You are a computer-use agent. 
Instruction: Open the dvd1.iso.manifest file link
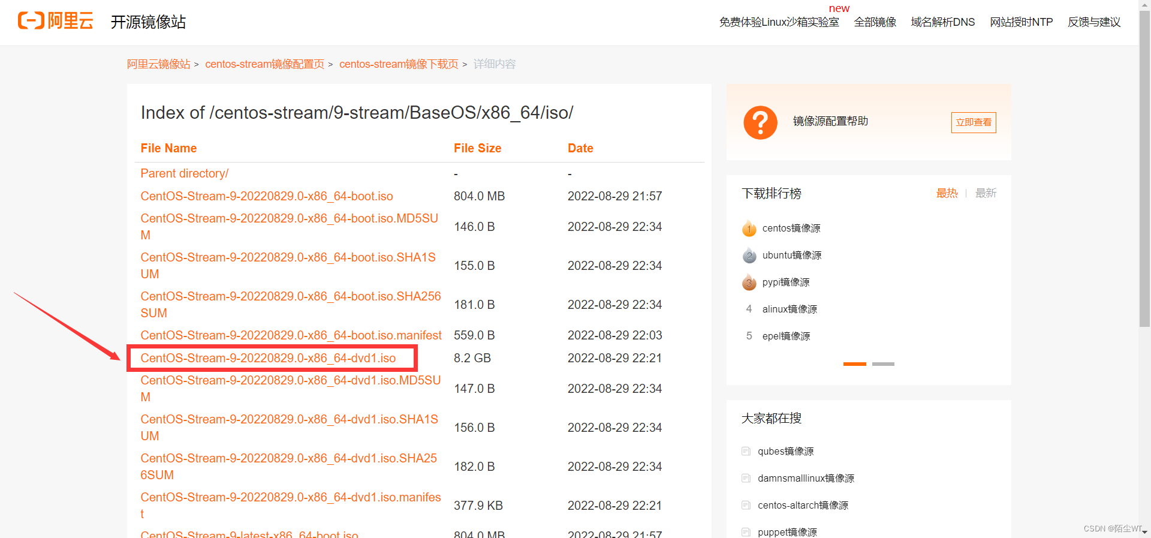click(291, 506)
